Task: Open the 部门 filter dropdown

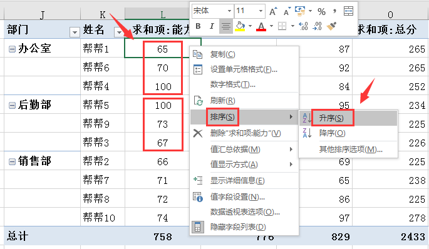Action: pos(74,32)
